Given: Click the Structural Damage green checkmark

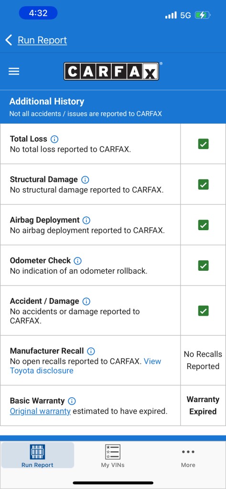Looking at the screenshot, I should pyautogui.click(x=203, y=185).
